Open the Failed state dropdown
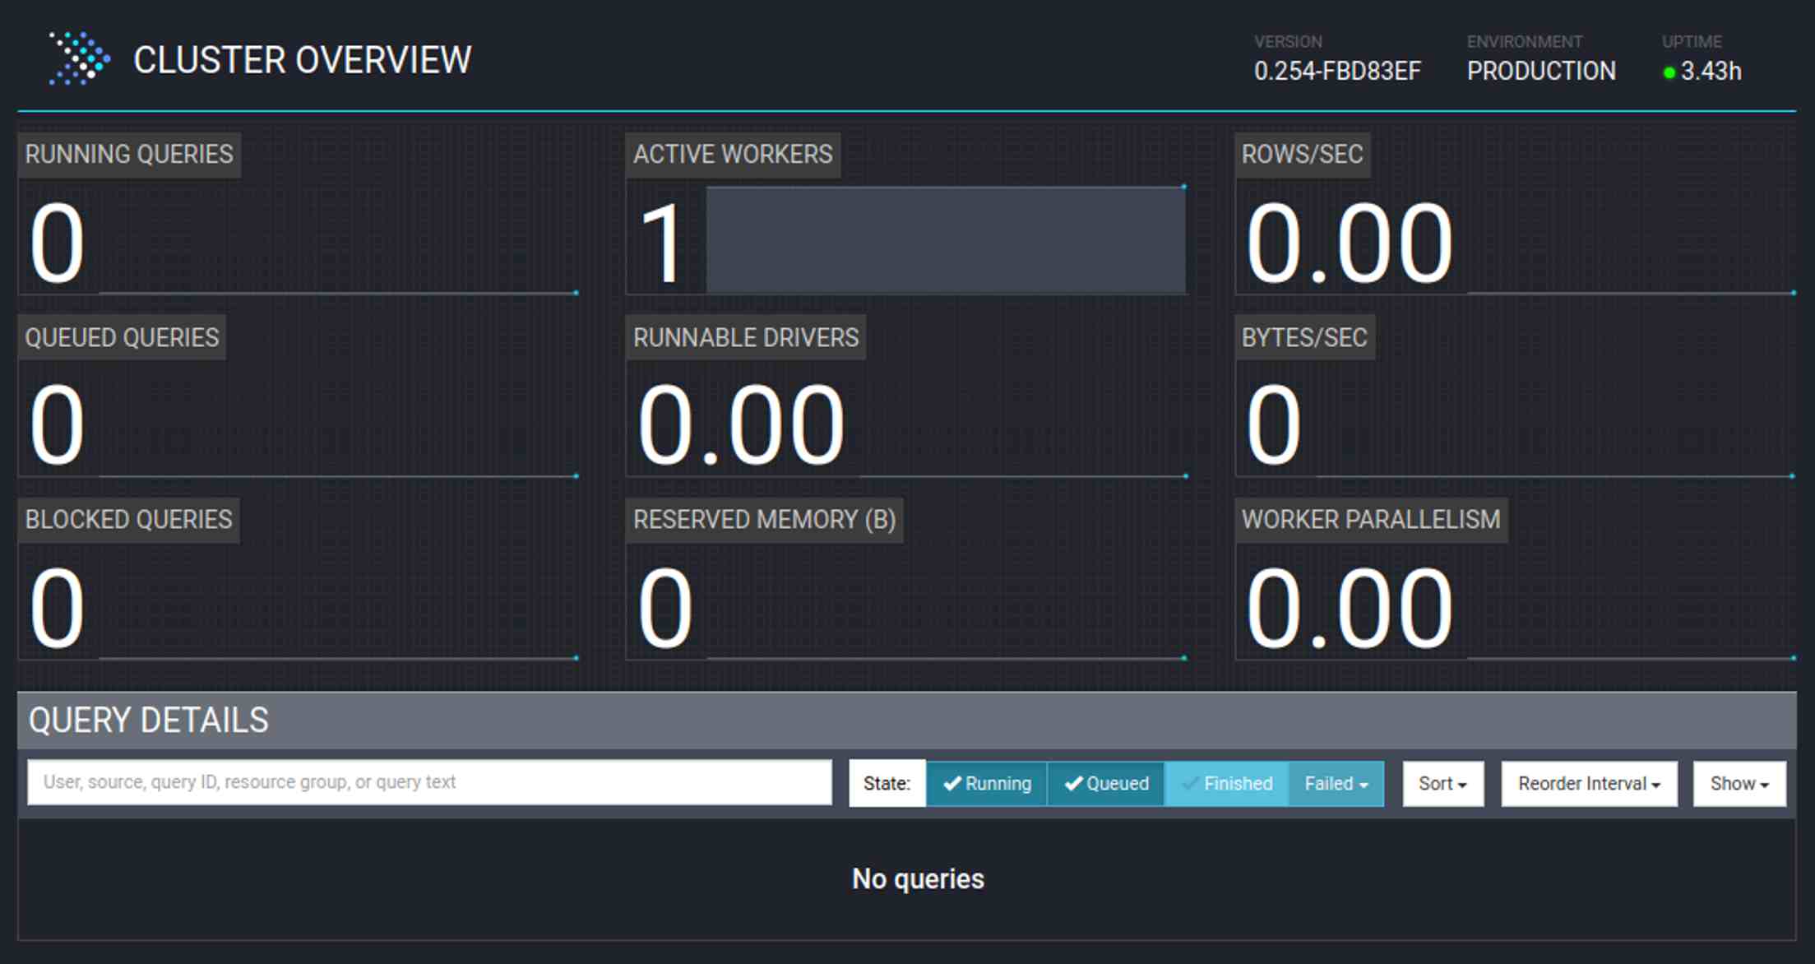 pyautogui.click(x=1336, y=783)
